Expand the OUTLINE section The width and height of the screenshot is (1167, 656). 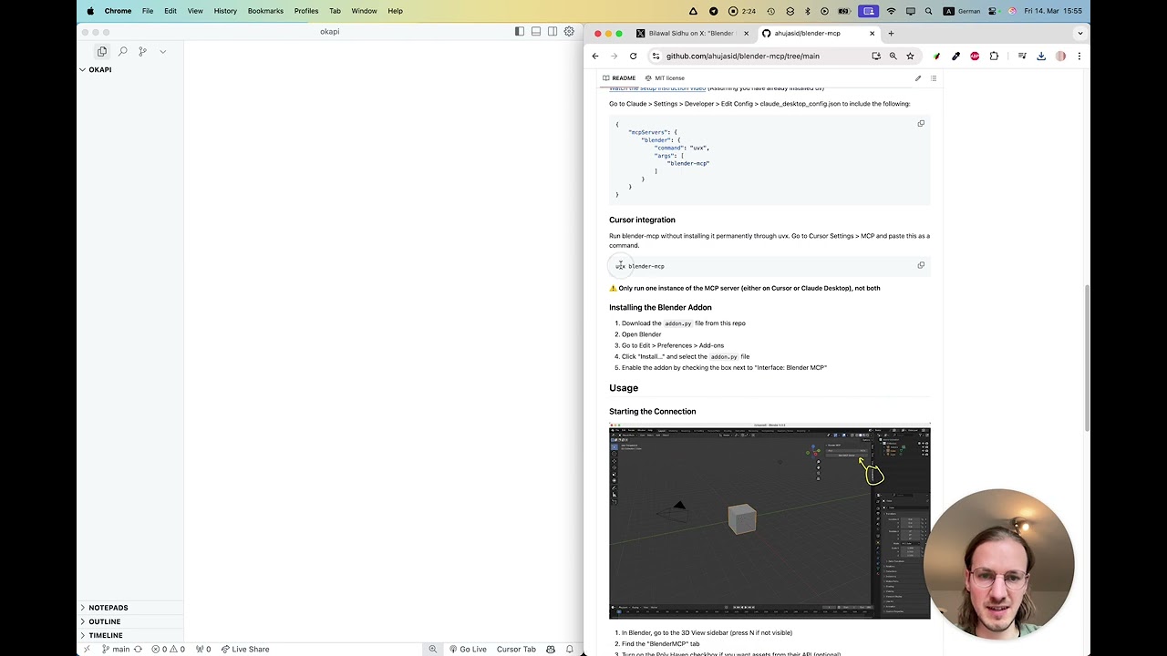coord(130,621)
